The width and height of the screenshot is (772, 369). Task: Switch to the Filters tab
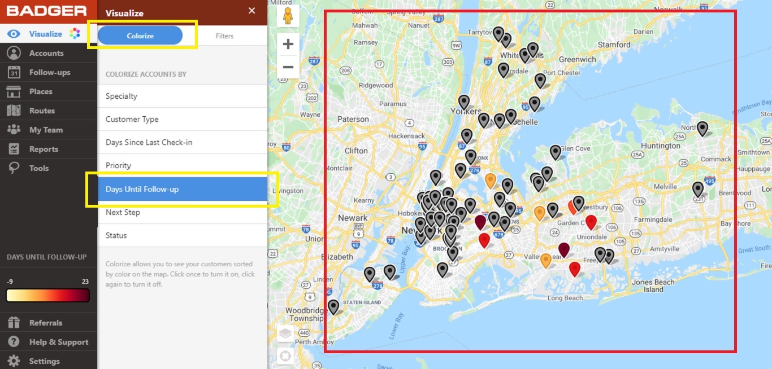tap(224, 36)
